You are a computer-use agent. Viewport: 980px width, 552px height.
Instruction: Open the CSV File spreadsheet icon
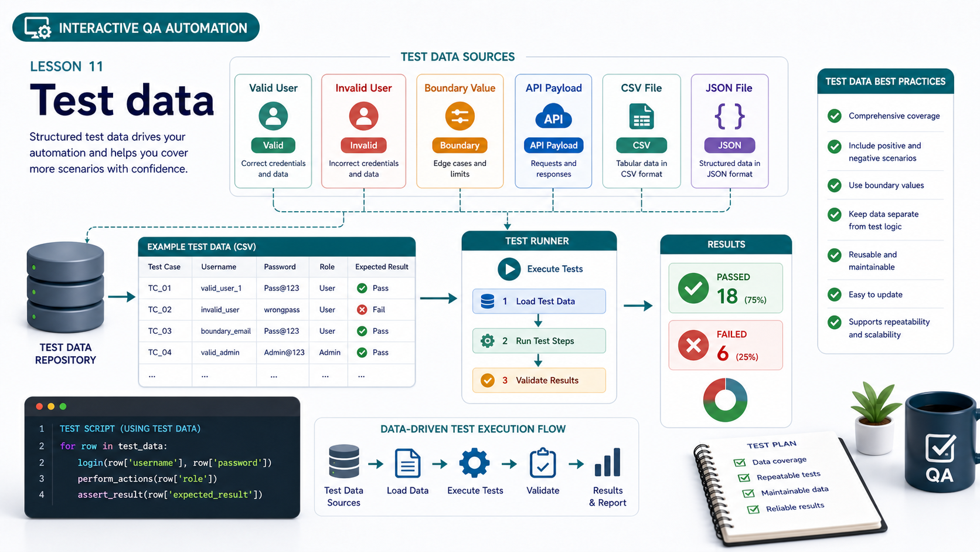pyautogui.click(x=641, y=116)
